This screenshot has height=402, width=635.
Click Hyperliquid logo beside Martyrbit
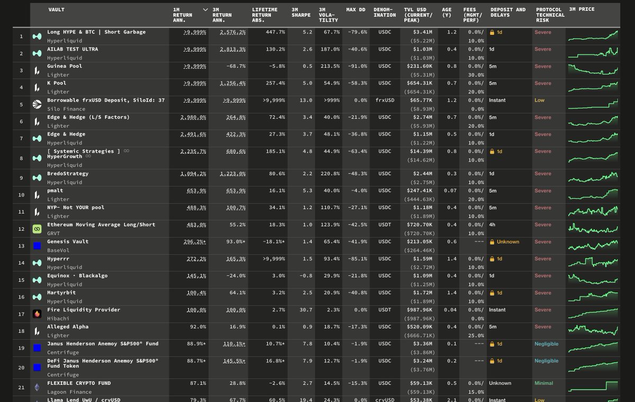tap(37, 297)
